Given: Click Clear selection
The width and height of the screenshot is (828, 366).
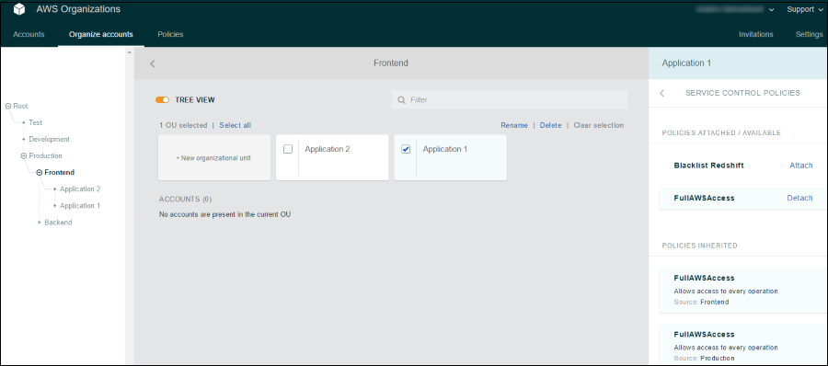Looking at the screenshot, I should (599, 125).
